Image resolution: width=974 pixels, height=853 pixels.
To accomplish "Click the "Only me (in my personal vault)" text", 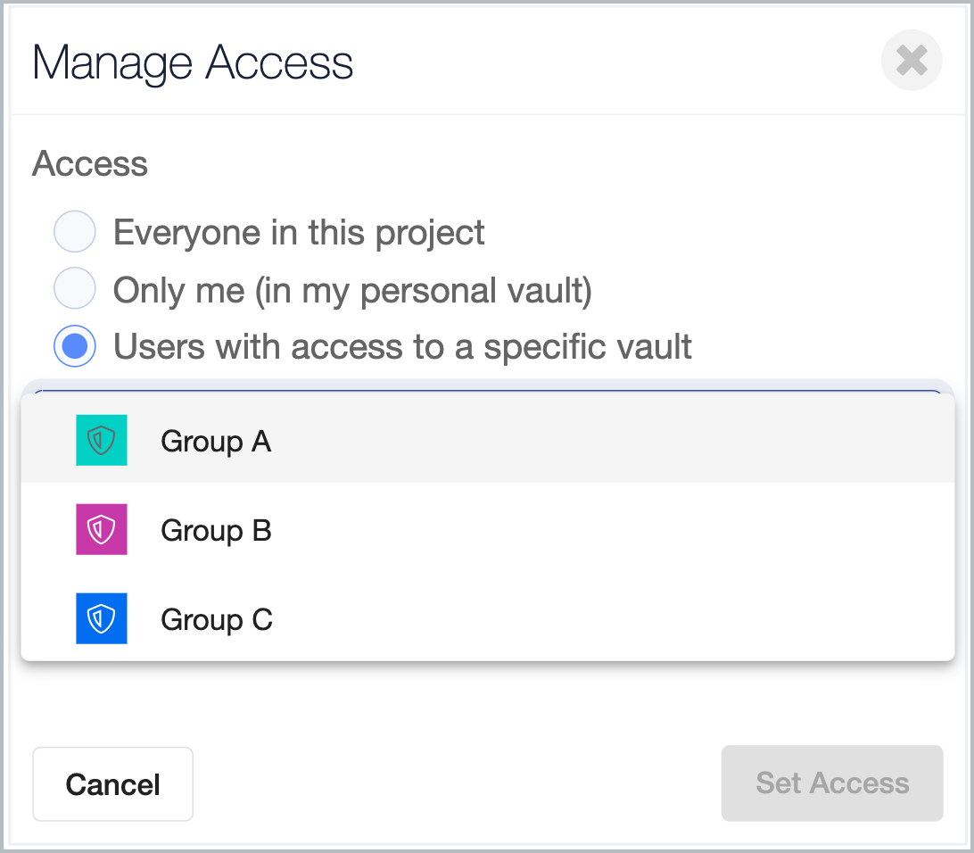I will pyautogui.click(x=352, y=290).
